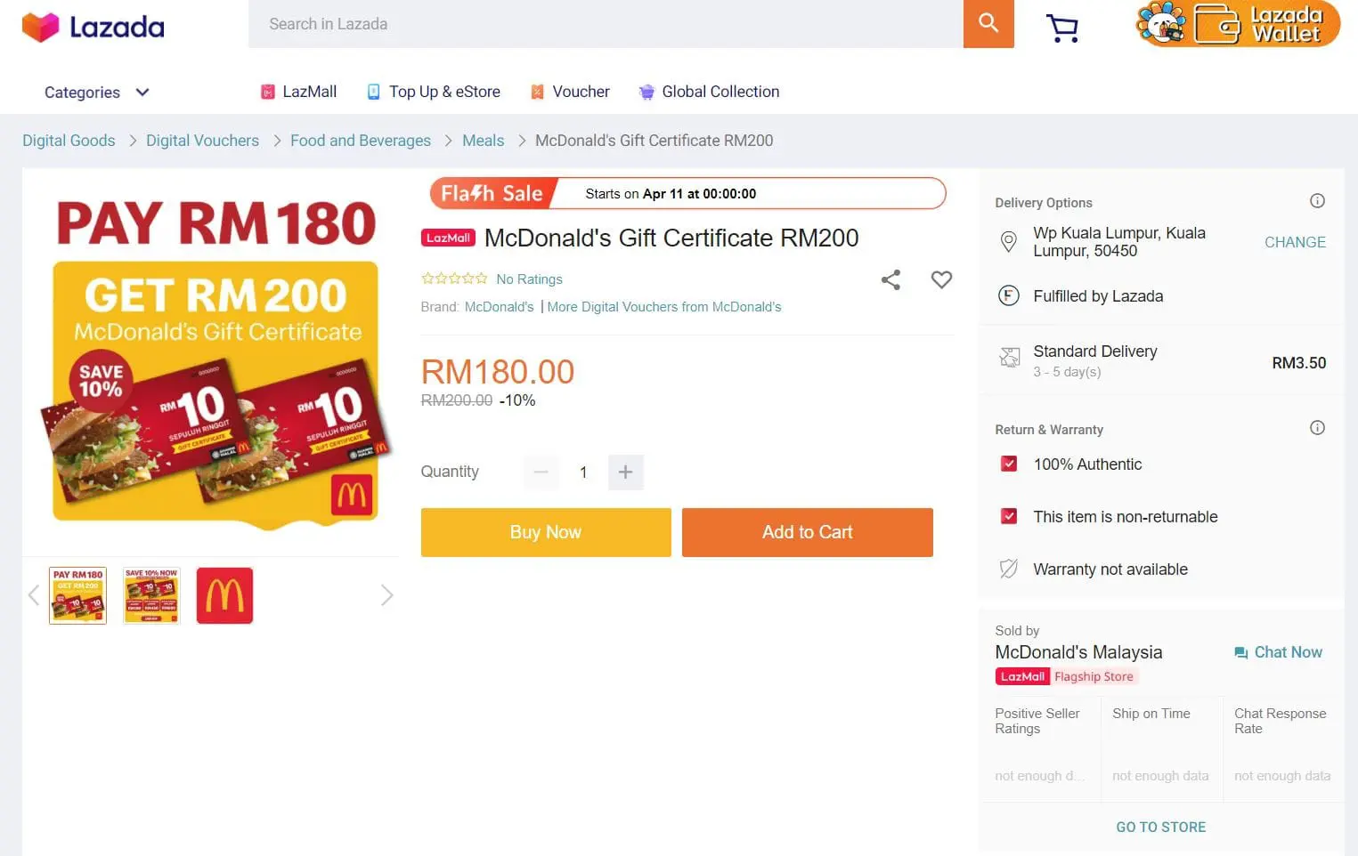The height and width of the screenshot is (856, 1358).
Task: Click into the Search in Lazada field
Action: pos(606,24)
